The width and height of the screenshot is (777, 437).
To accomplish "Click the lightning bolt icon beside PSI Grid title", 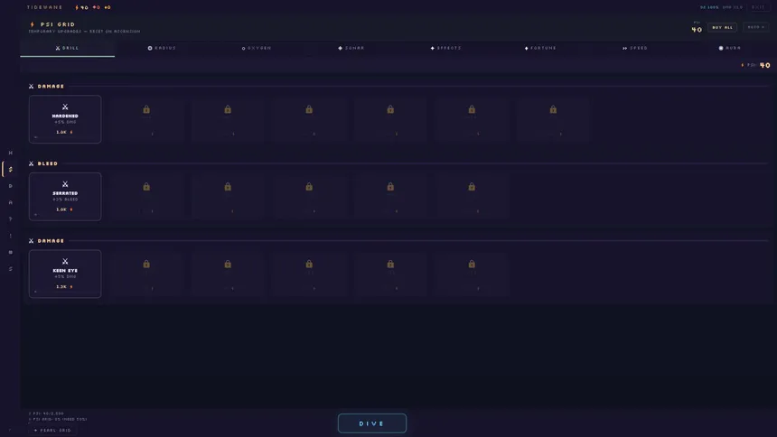I will [x=33, y=24].
